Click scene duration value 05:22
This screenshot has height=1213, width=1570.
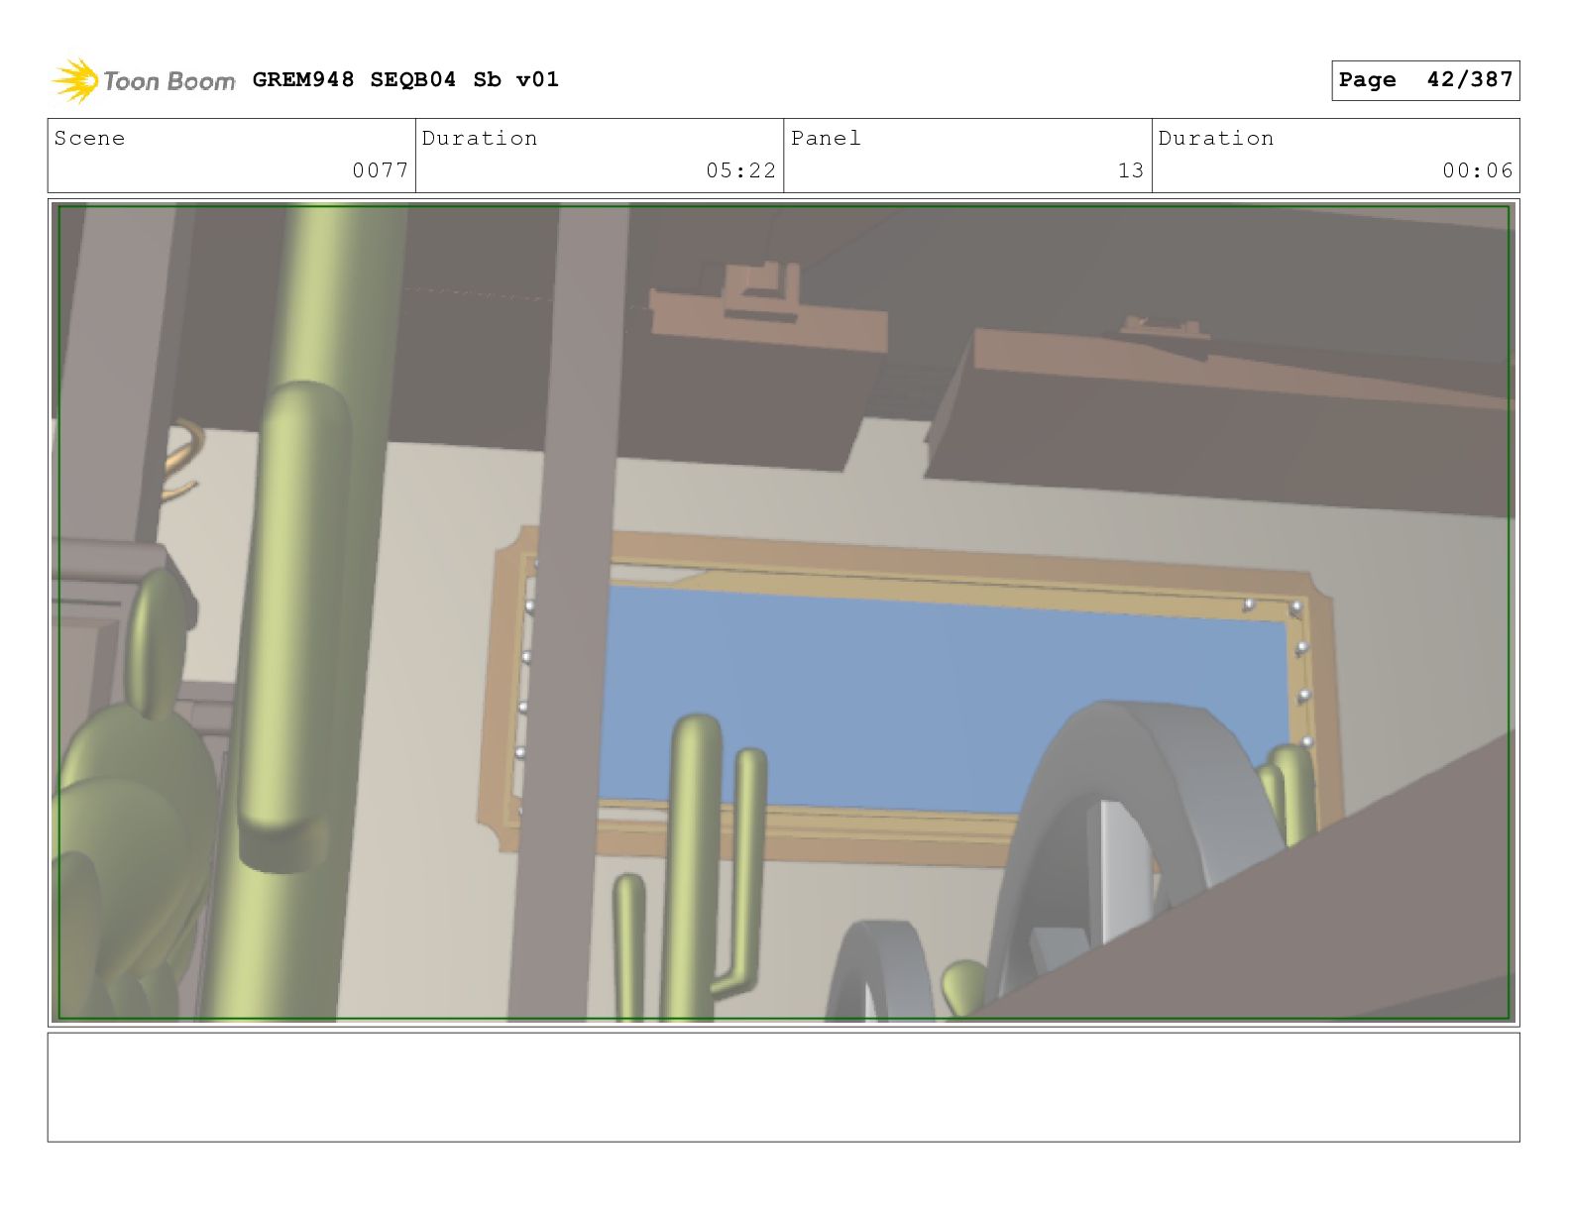point(740,170)
